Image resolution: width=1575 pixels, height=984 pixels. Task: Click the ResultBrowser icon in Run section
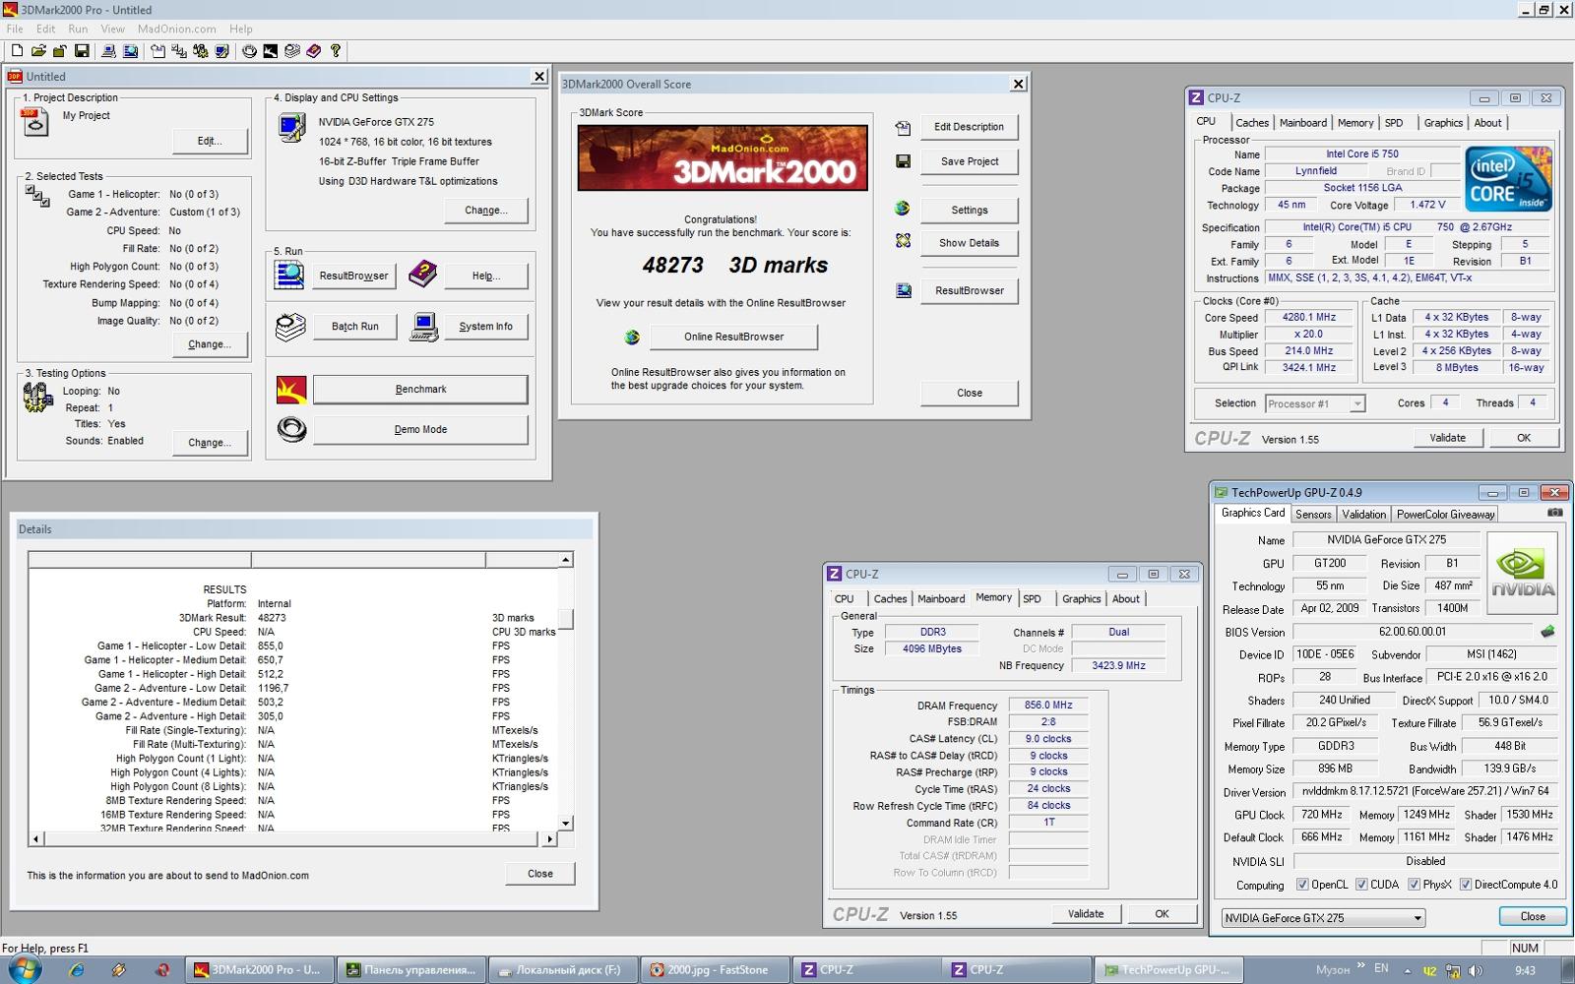click(289, 276)
